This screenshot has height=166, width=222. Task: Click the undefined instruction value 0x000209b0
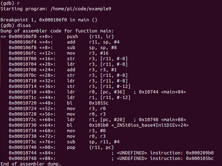coord(200,153)
